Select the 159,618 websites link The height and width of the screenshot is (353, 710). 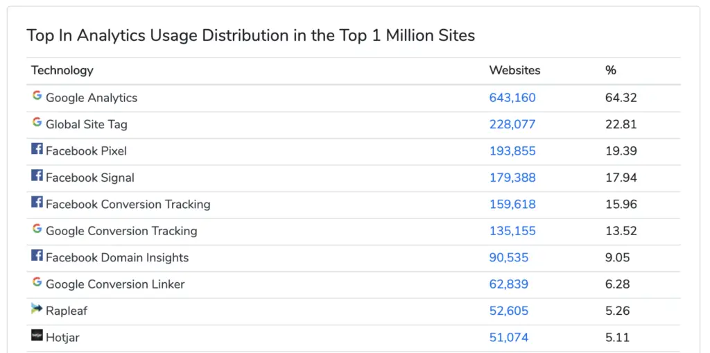512,205
